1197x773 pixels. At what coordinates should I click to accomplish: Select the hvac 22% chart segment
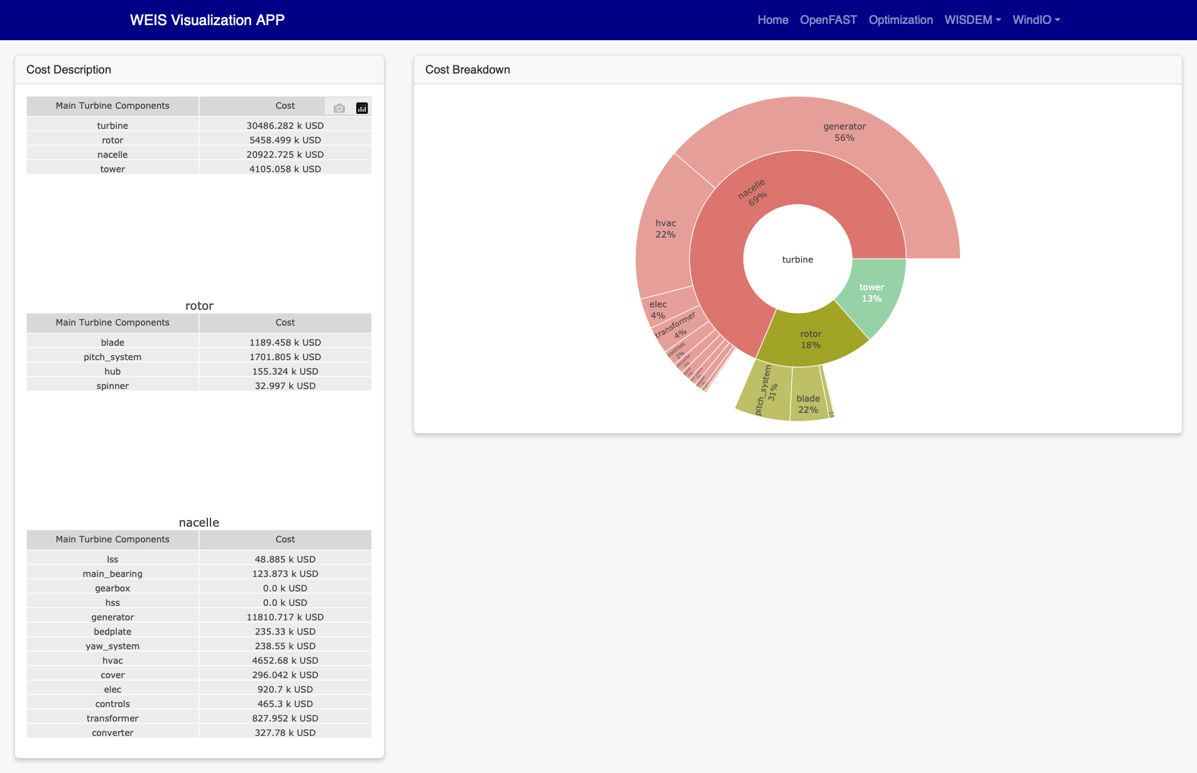coord(665,229)
